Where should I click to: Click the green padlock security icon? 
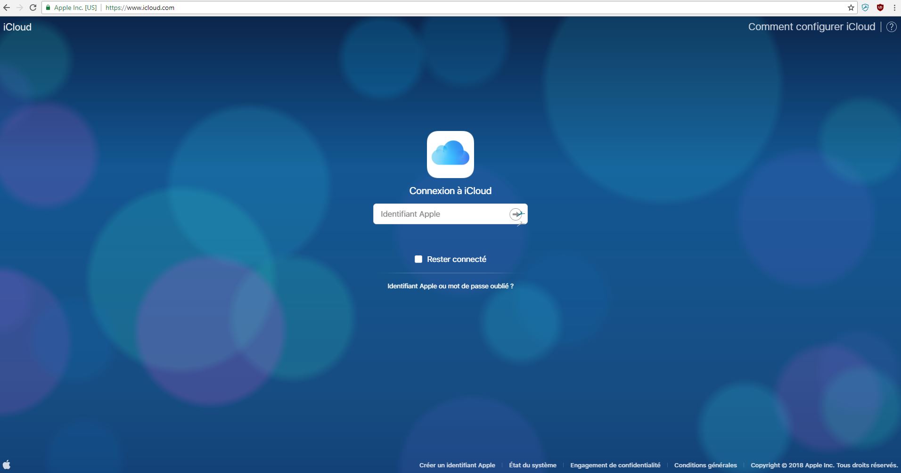48,8
